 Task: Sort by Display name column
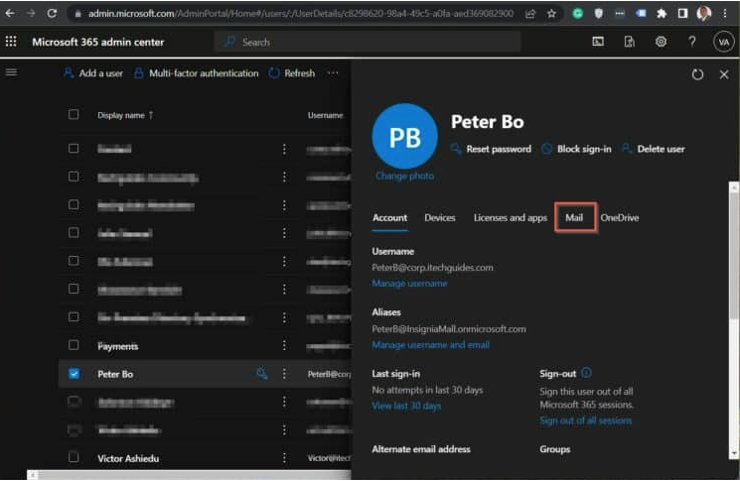point(125,115)
